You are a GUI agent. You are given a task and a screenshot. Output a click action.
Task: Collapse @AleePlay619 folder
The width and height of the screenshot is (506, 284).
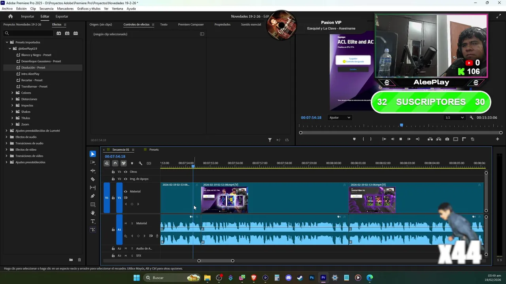click(10, 49)
